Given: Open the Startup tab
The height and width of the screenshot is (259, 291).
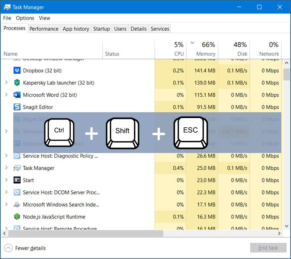Looking at the screenshot, I should click(101, 29).
